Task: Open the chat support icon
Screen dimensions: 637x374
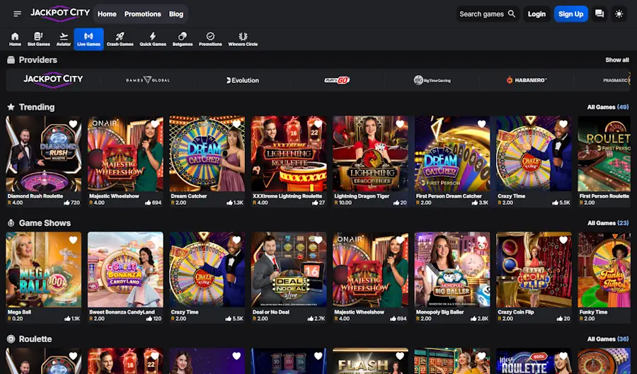Action: (599, 14)
